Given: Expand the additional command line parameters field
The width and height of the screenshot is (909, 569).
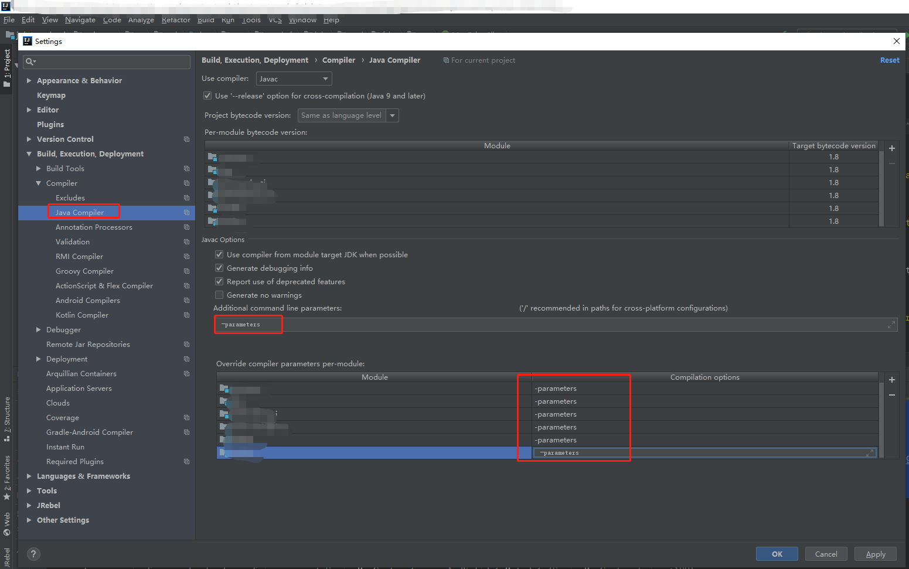Looking at the screenshot, I should [x=891, y=324].
